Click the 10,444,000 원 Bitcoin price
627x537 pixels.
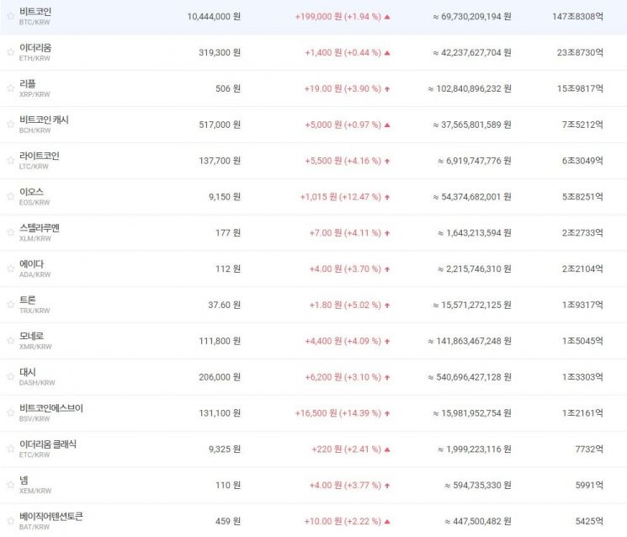click(x=214, y=16)
